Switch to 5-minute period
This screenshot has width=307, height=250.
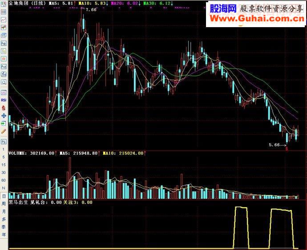3,157
